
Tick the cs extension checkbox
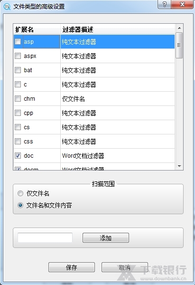tap(18, 127)
